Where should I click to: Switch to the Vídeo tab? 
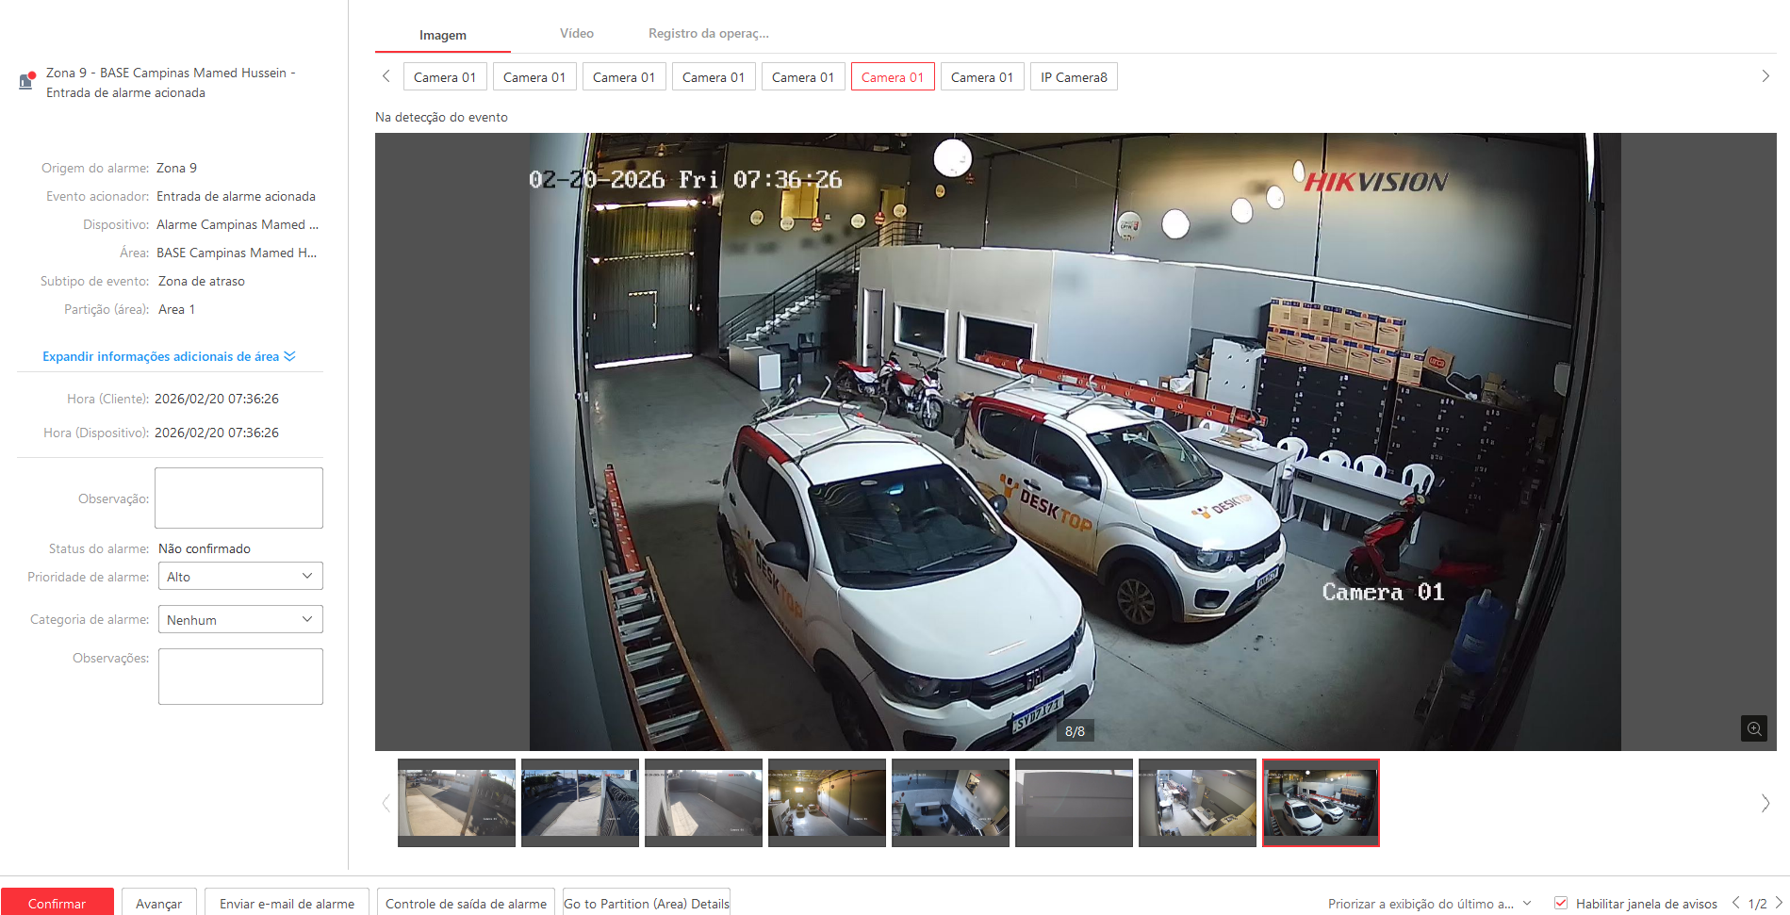tap(576, 34)
